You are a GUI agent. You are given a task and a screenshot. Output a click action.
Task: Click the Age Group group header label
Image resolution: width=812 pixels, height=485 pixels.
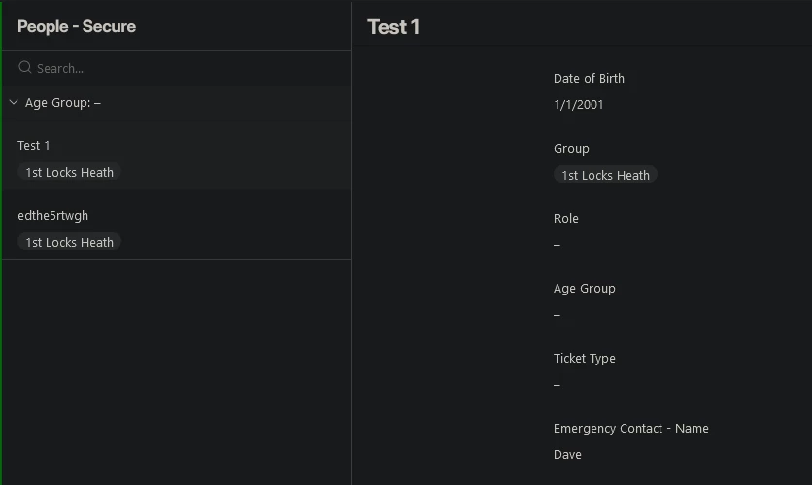[63, 103]
